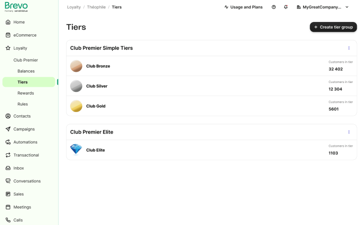This screenshot has height=225, width=361.
Task: Click the Create tier group button
Action: (x=333, y=27)
